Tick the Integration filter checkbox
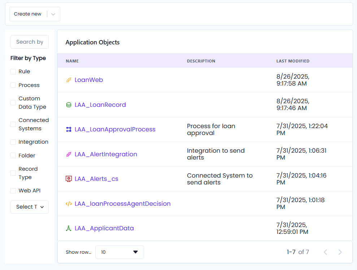This screenshot has height=270, width=357. (x=13, y=142)
